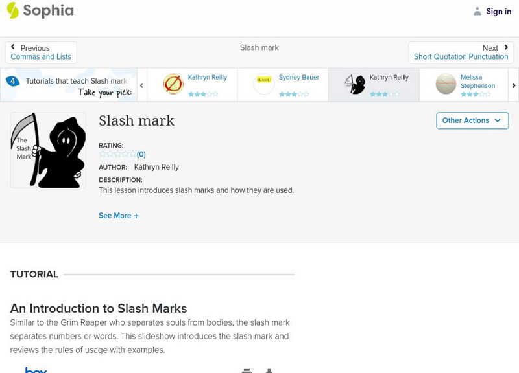Screen dimensions: 519x373
Task: Open the Other Actions dropdown
Action: click(x=472, y=120)
